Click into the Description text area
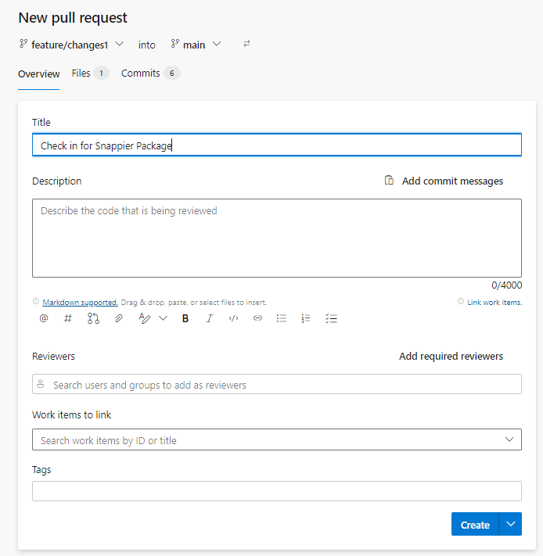543x556 pixels. pos(277,238)
